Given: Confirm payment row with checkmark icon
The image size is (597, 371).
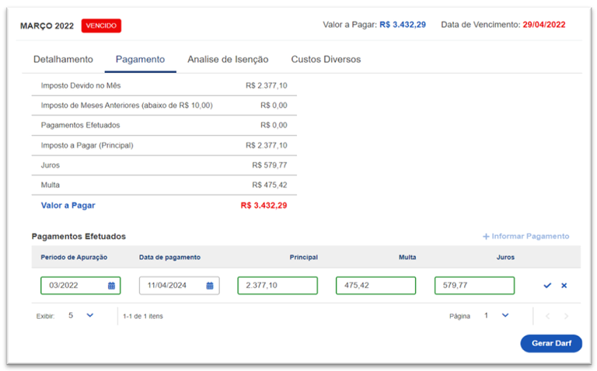Looking at the screenshot, I should pyautogui.click(x=547, y=286).
